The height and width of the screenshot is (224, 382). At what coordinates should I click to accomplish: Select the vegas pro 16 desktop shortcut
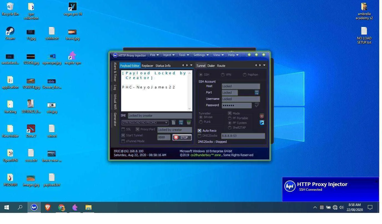coord(72,9)
